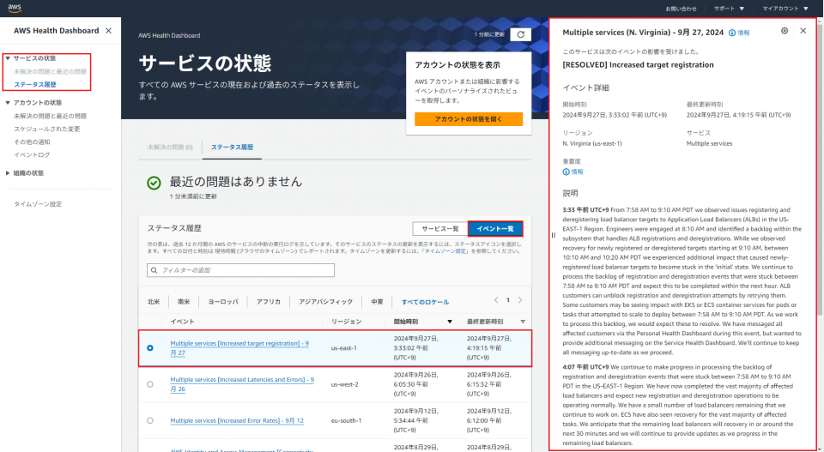Click us-east-1 region cell

(x=343, y=348)
